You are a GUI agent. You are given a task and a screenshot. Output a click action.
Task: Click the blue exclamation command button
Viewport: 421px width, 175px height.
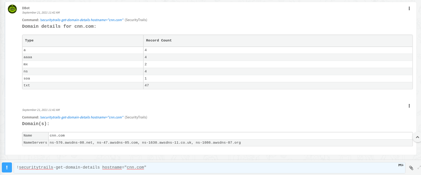[x=7, y=167]
